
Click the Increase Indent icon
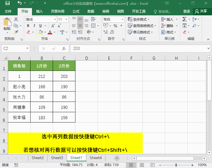[x=80, y=32]
